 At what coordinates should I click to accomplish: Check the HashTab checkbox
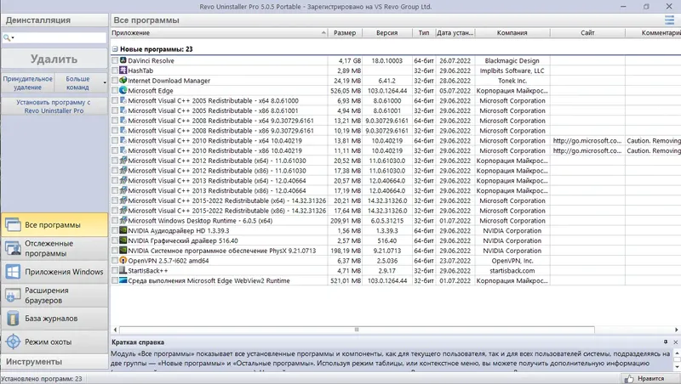tap(115, 71)
